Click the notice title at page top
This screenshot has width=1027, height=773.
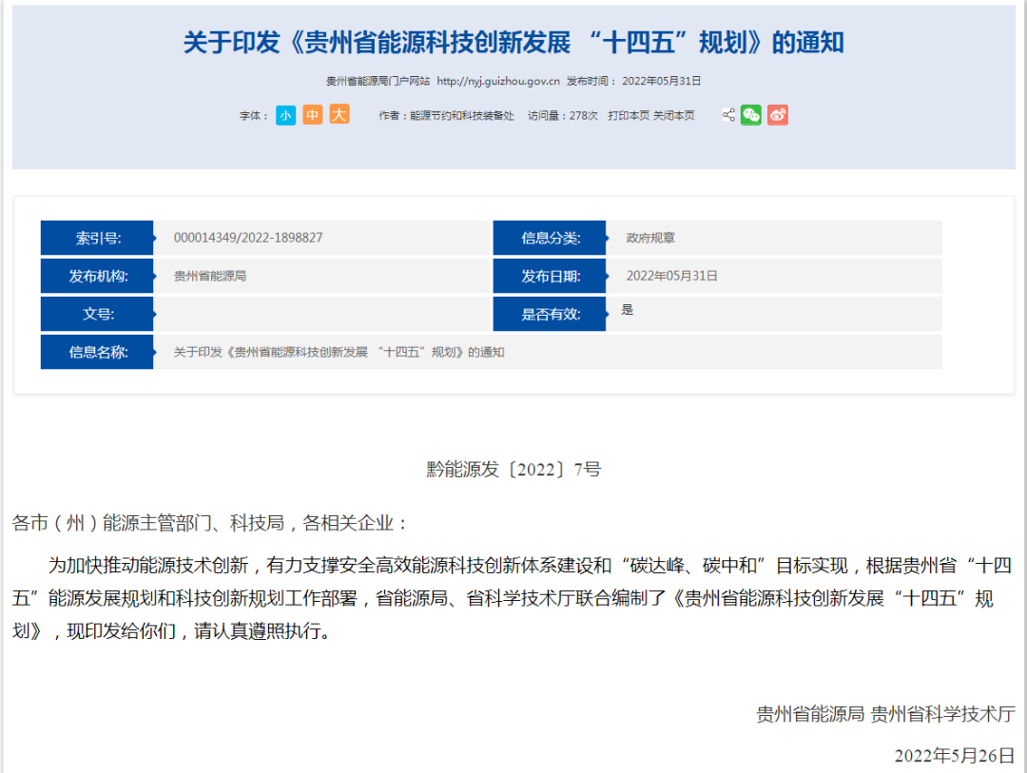513,44
